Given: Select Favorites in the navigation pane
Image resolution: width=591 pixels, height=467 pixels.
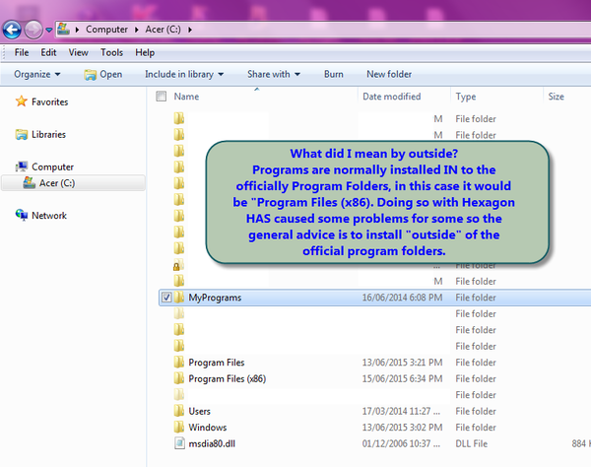Looking at the screenshot, I should (50, 101).
